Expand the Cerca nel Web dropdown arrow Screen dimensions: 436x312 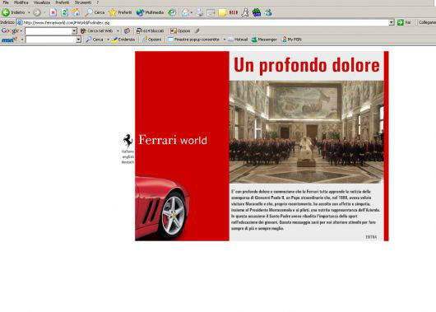[x=118, y=31]
